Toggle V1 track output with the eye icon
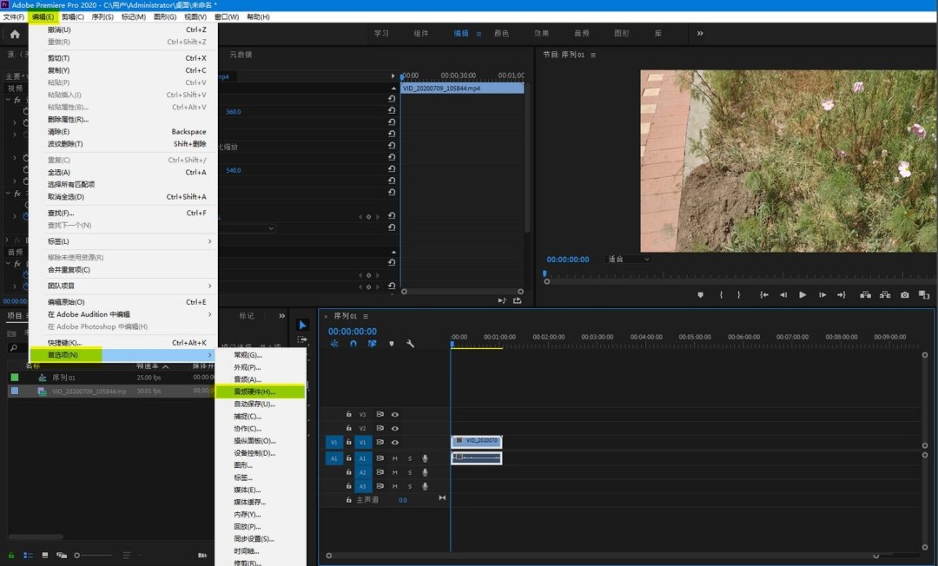 395,443
